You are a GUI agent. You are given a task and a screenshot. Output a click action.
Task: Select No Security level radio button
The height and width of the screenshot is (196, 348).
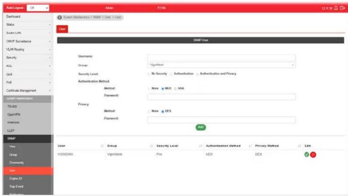(x=149, y=74)
